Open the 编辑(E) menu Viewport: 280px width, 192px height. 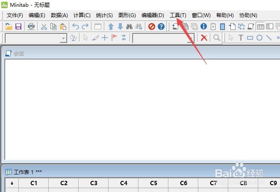pyautogui.click(x=37, y=15)
